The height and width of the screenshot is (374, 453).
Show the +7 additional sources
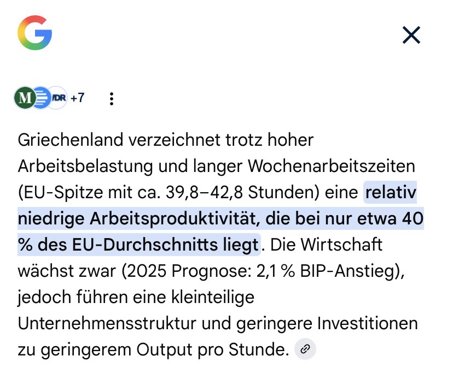(78, 98)
